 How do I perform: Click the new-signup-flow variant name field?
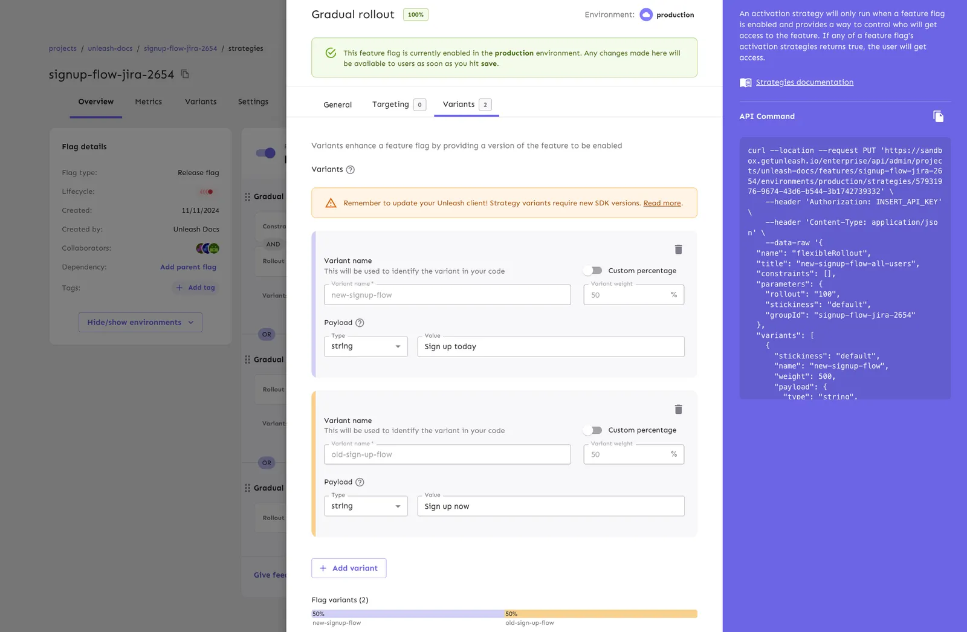447,295
